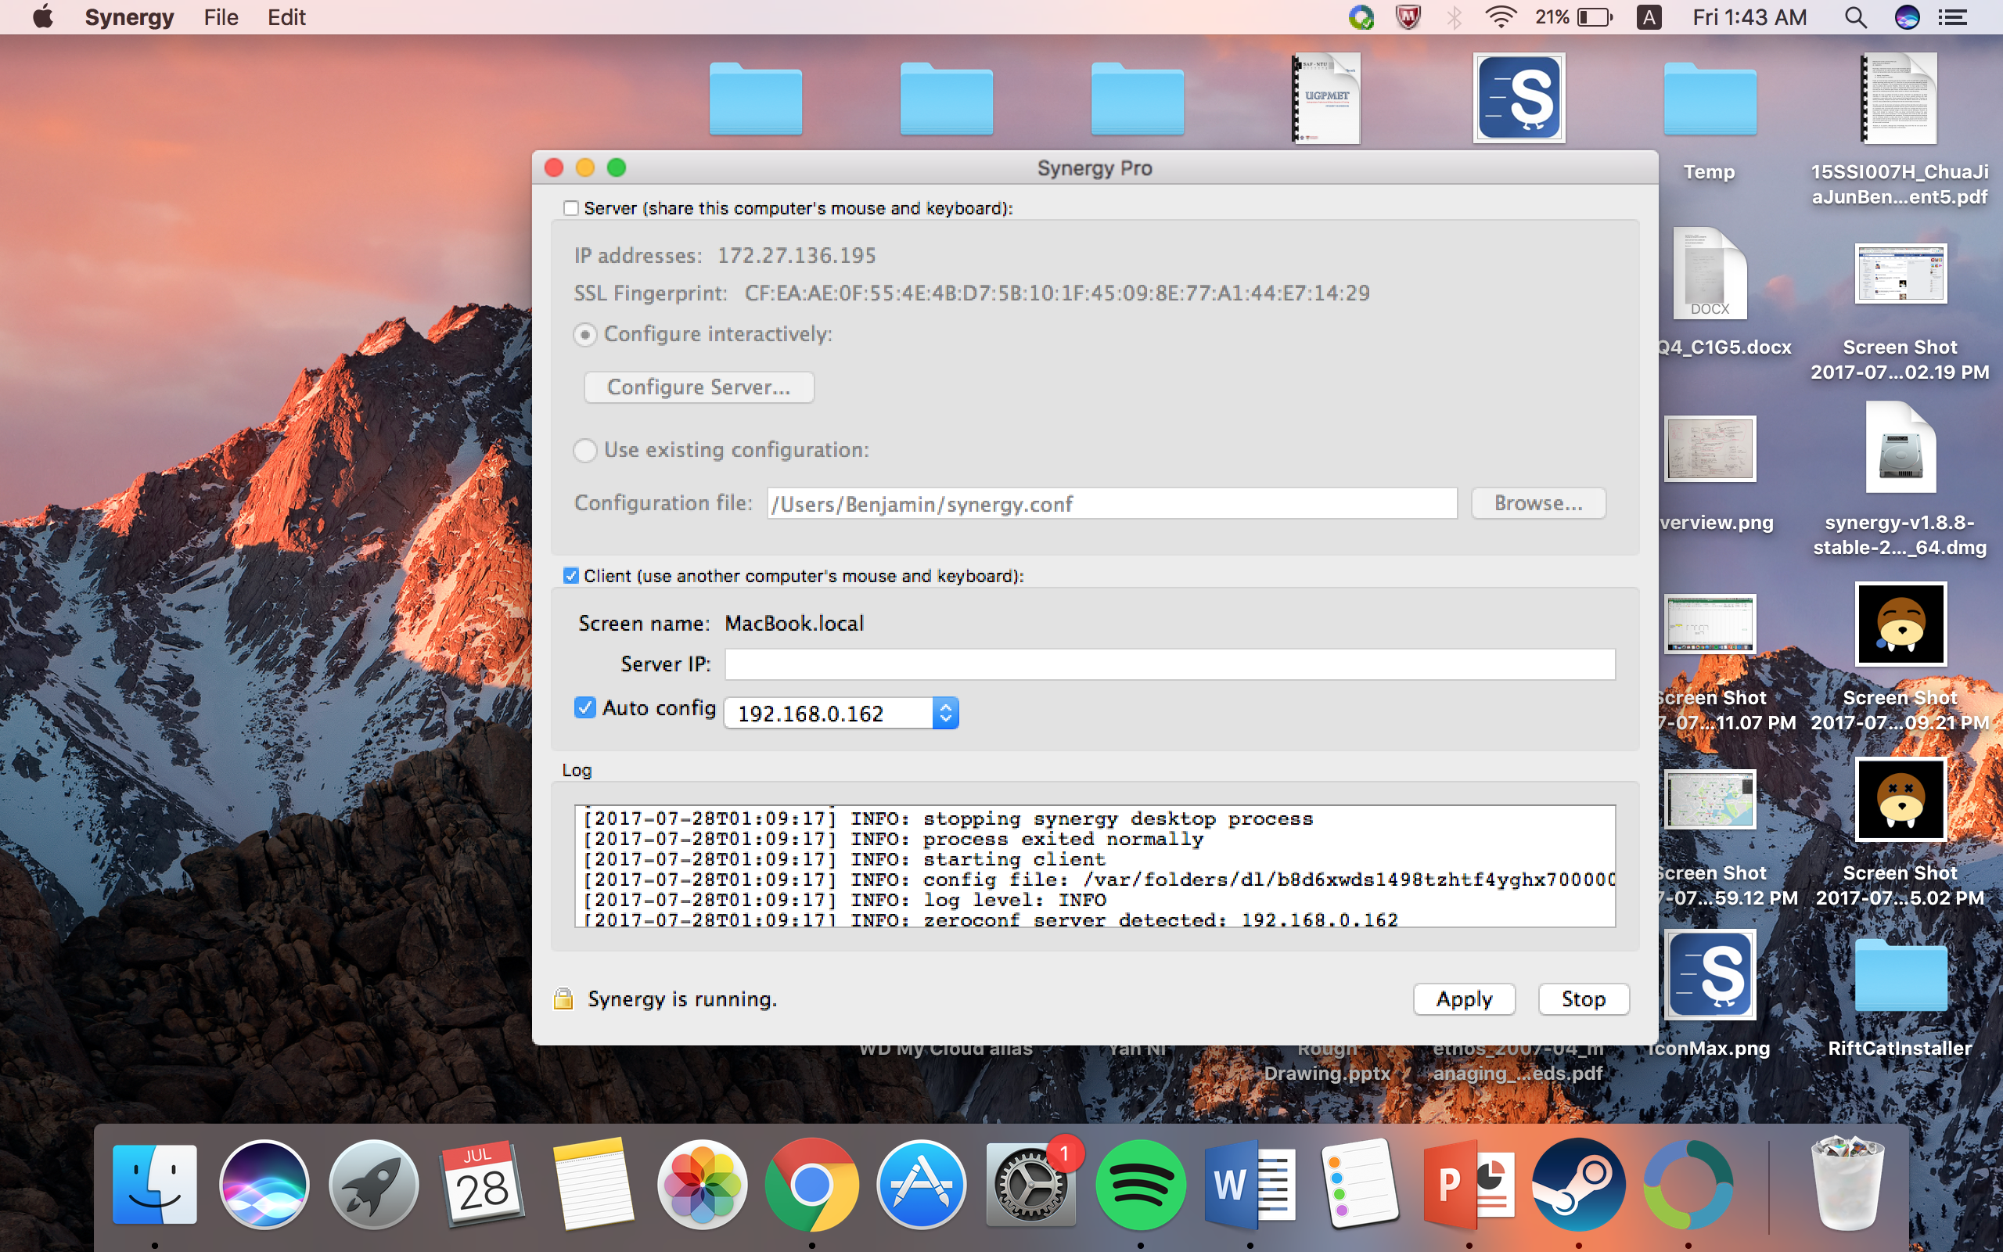Toggle the Auto config checkbox
This screenshot has width=2003, height=1252.
[584, 708]
